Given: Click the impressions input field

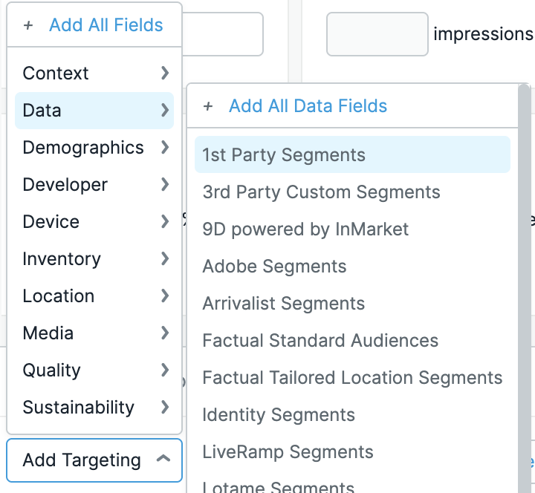Looking at the screenshot, I should [x=377, y=34].
